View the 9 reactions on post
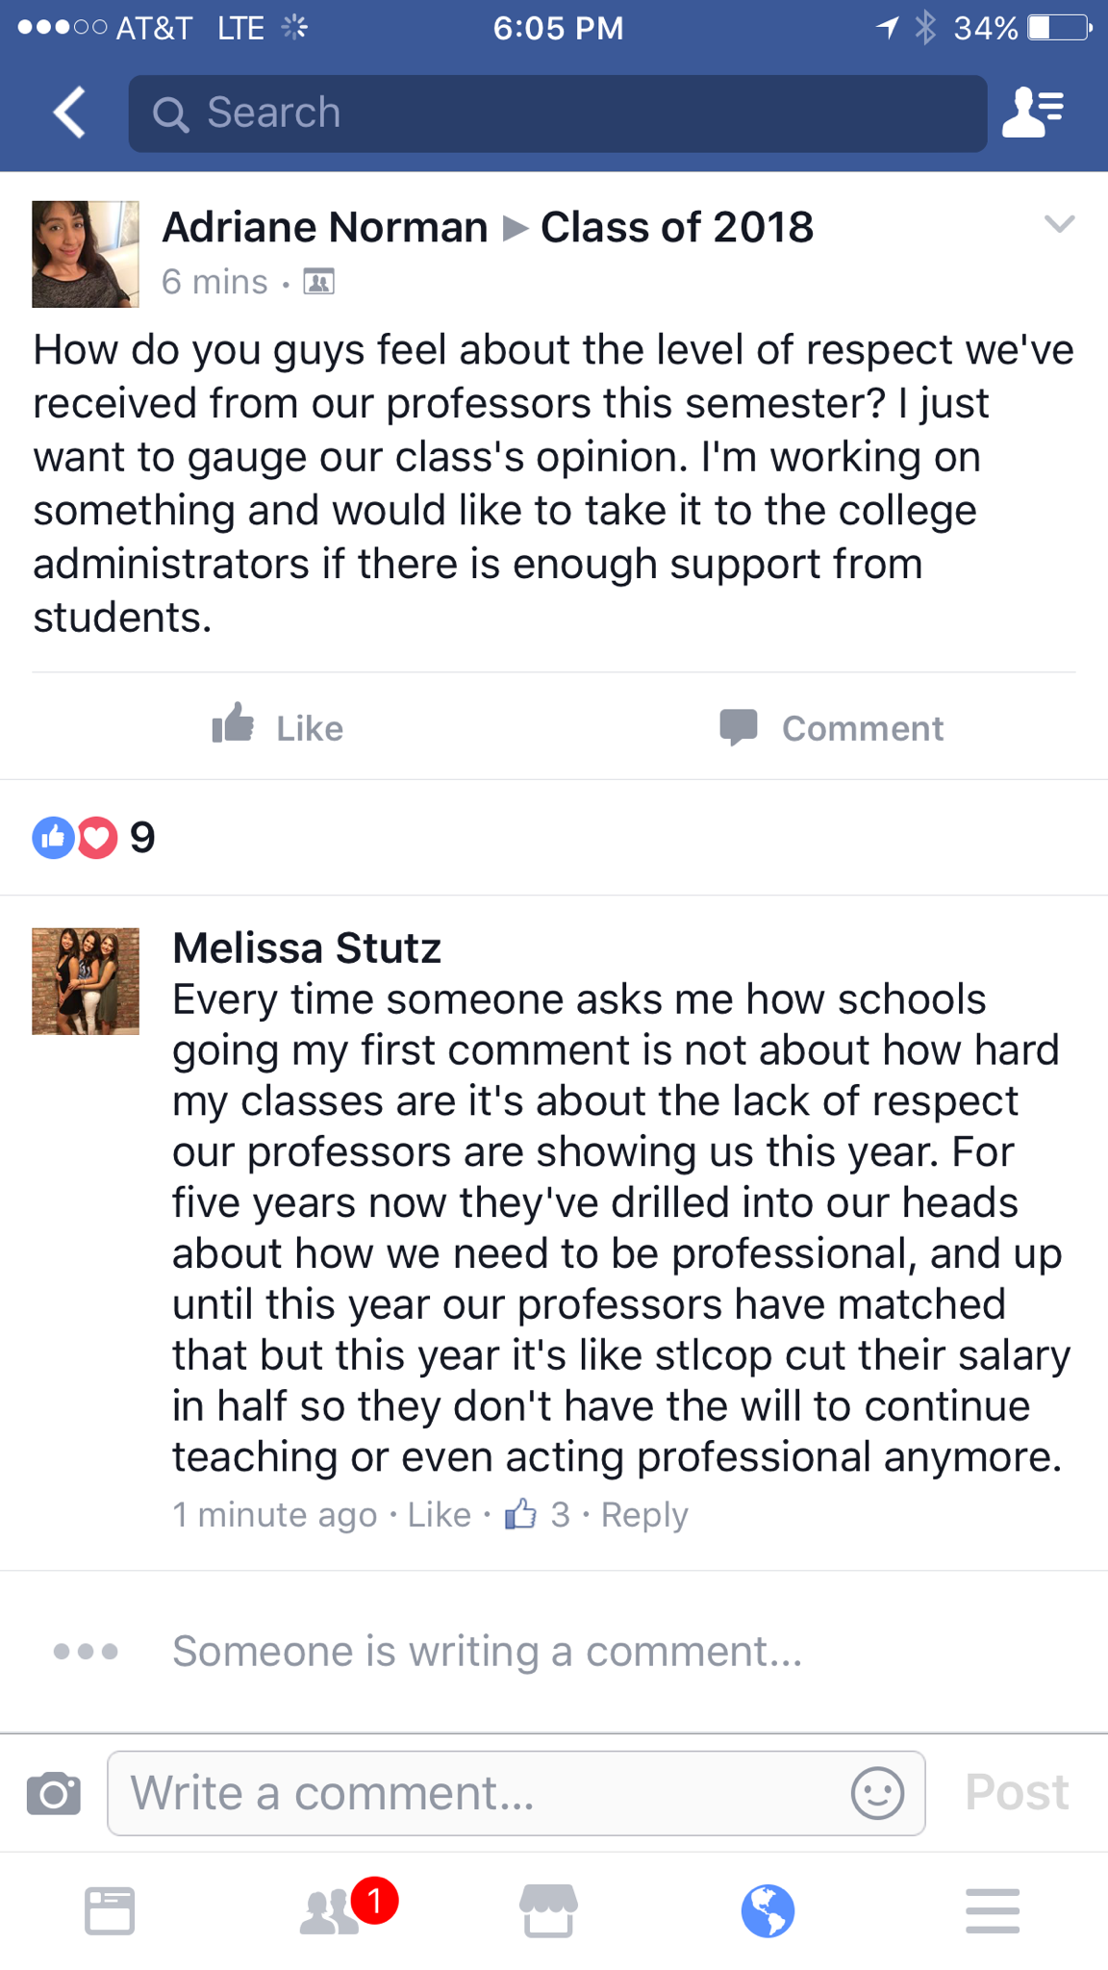Viewport: 1108px width, 1970px height. pyautogui.click(x=94, y=838)
